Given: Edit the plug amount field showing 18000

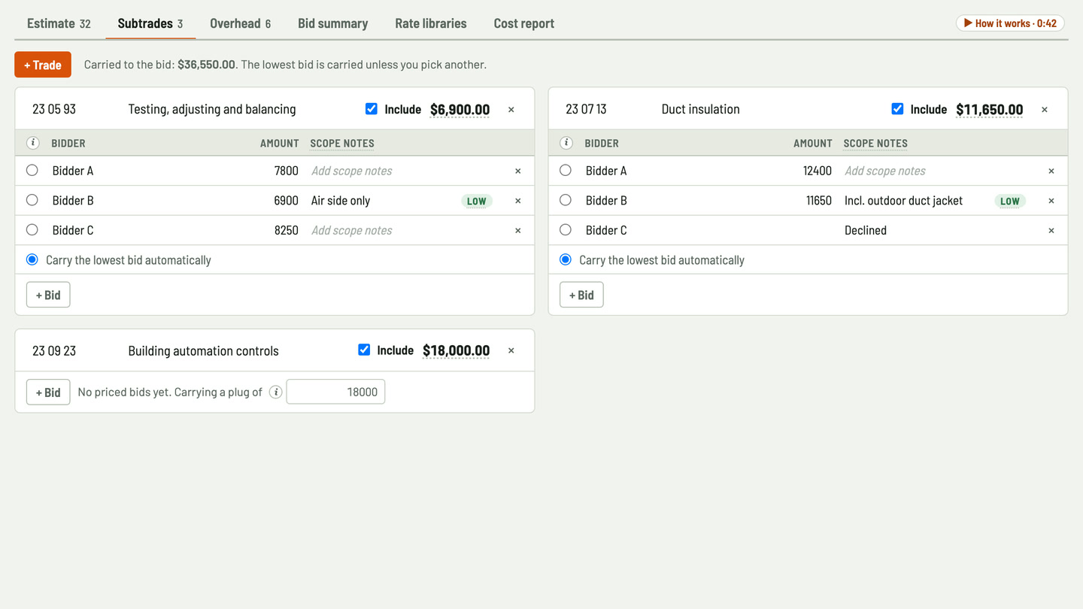Looking at the screenshot, I should (x=335, y=392).
